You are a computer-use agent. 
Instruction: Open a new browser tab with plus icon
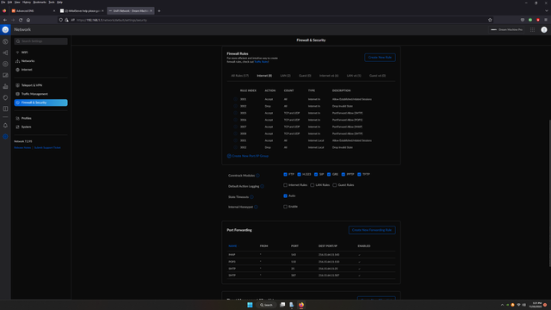pyautogui.click(x=159, y=11)
